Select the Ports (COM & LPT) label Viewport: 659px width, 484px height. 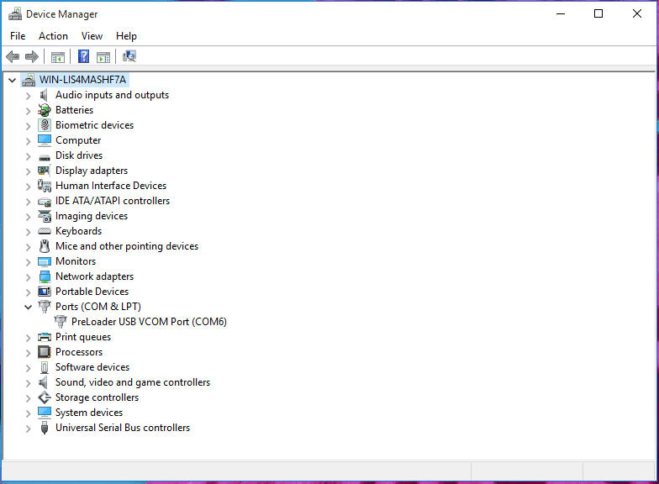tap(98, 307)
